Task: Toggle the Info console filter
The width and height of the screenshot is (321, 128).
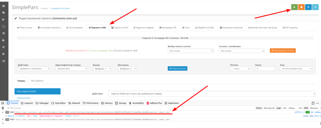Action: coord(285,108)
